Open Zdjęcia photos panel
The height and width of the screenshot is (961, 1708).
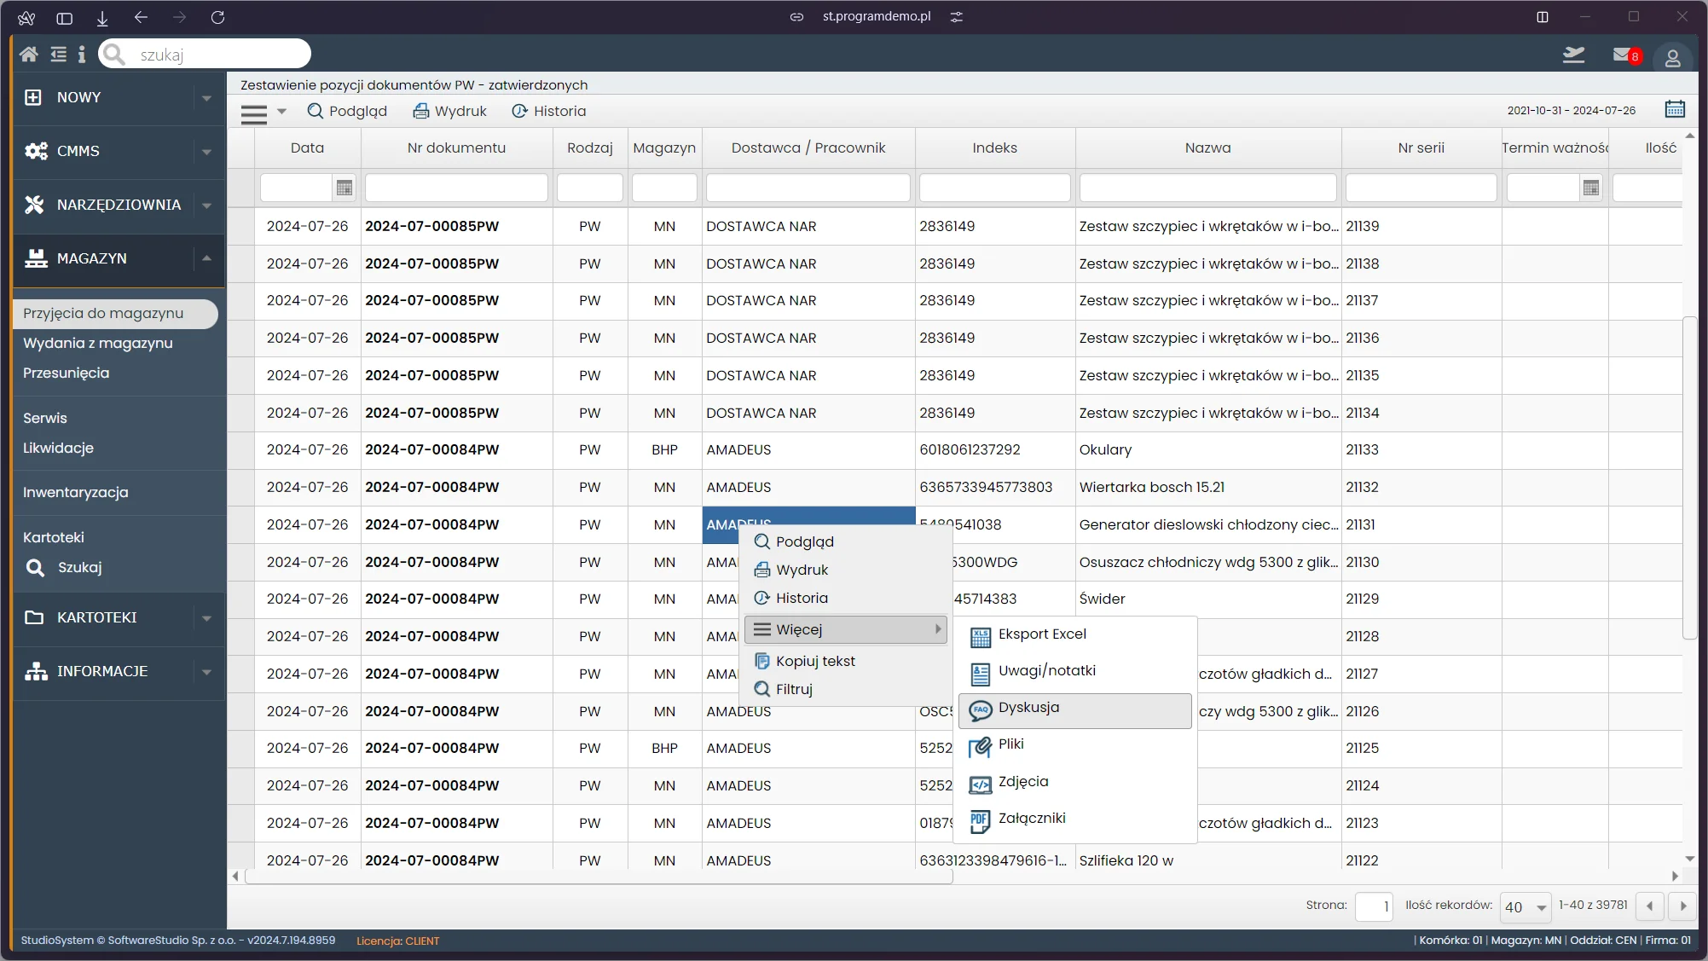pyautogui.click(x=1023, y=780)
